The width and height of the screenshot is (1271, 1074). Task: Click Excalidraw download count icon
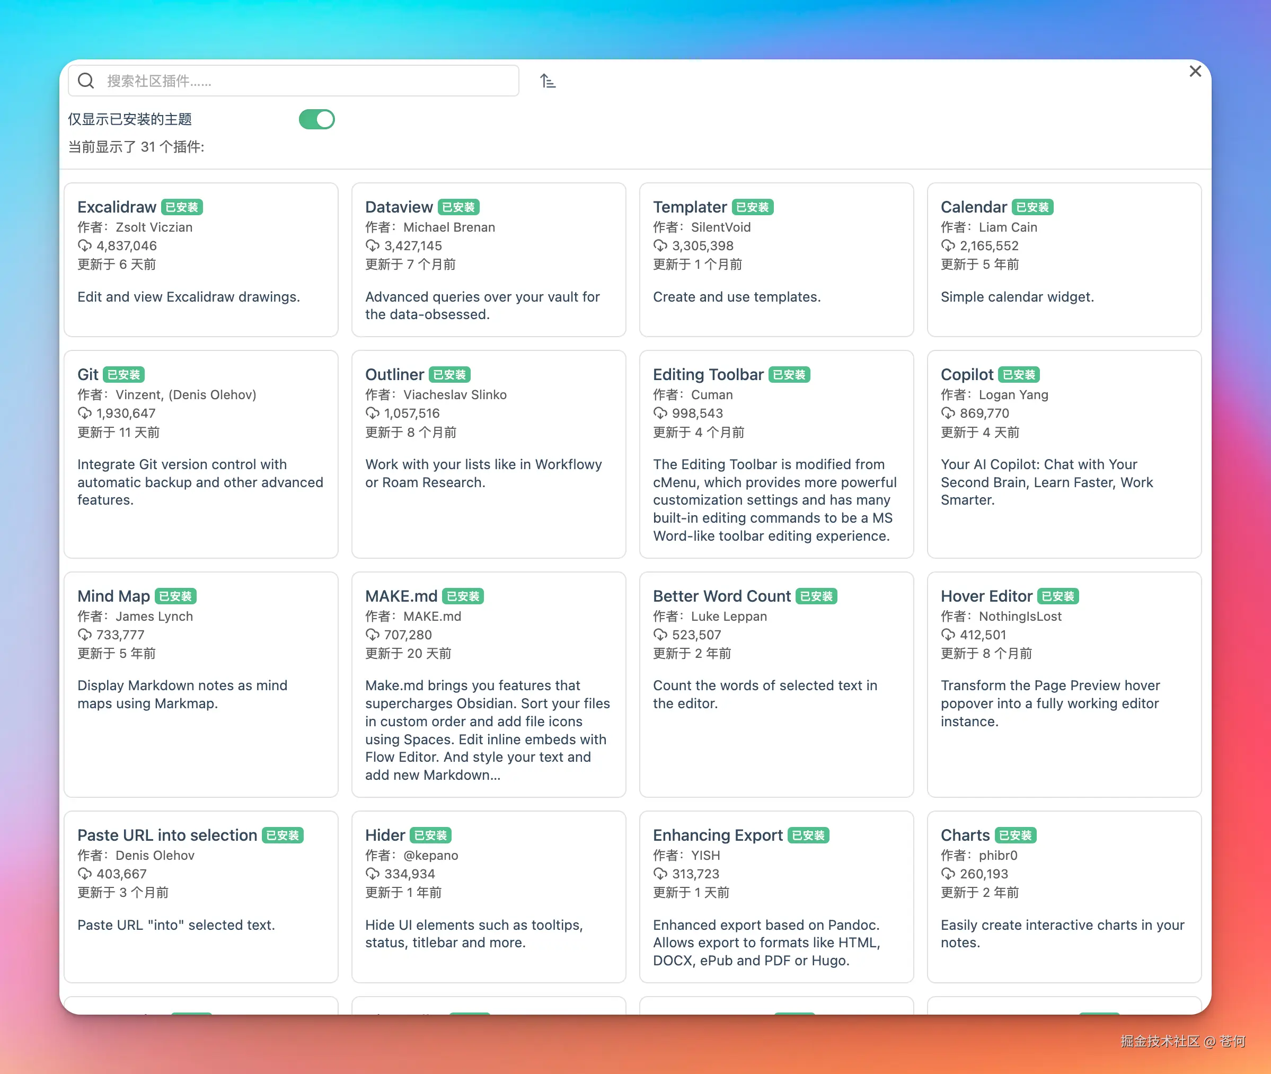(x=84, y=246)
